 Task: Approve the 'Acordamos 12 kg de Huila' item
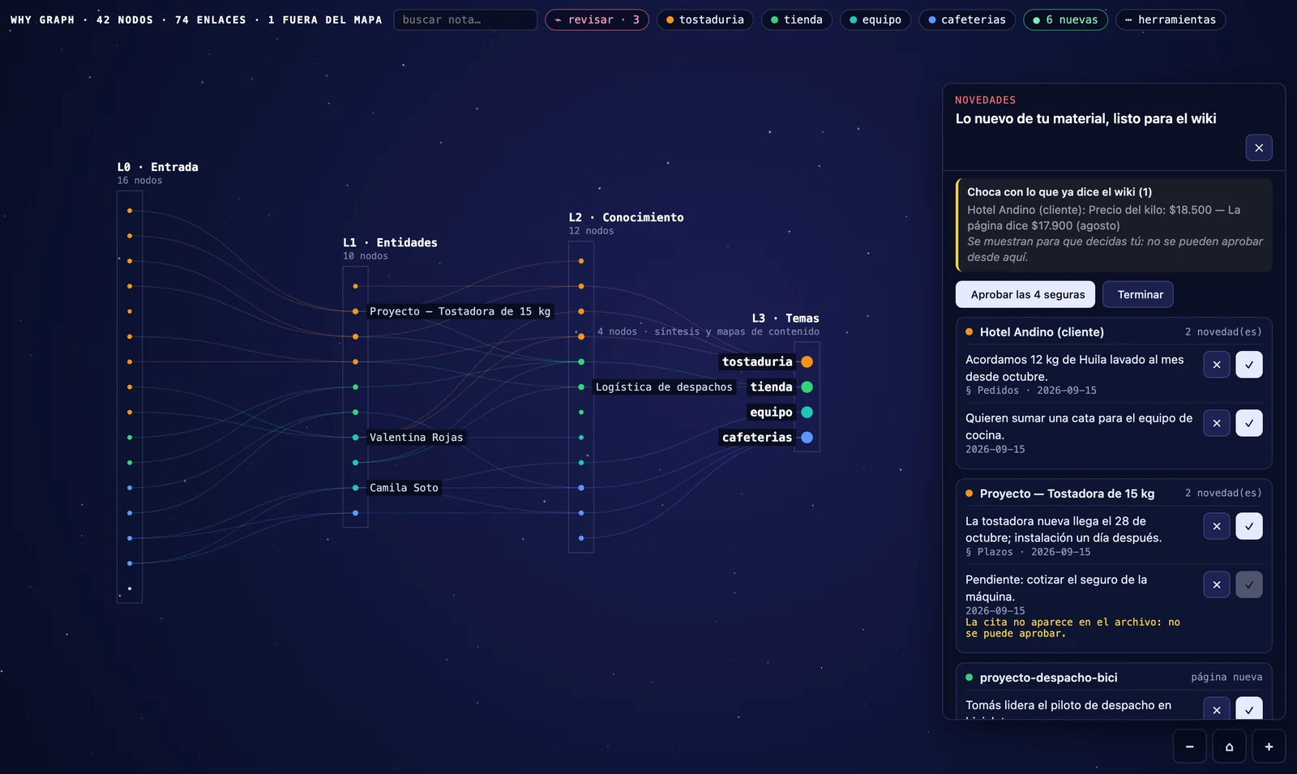pyautogui.click(x=1249, y=365)
